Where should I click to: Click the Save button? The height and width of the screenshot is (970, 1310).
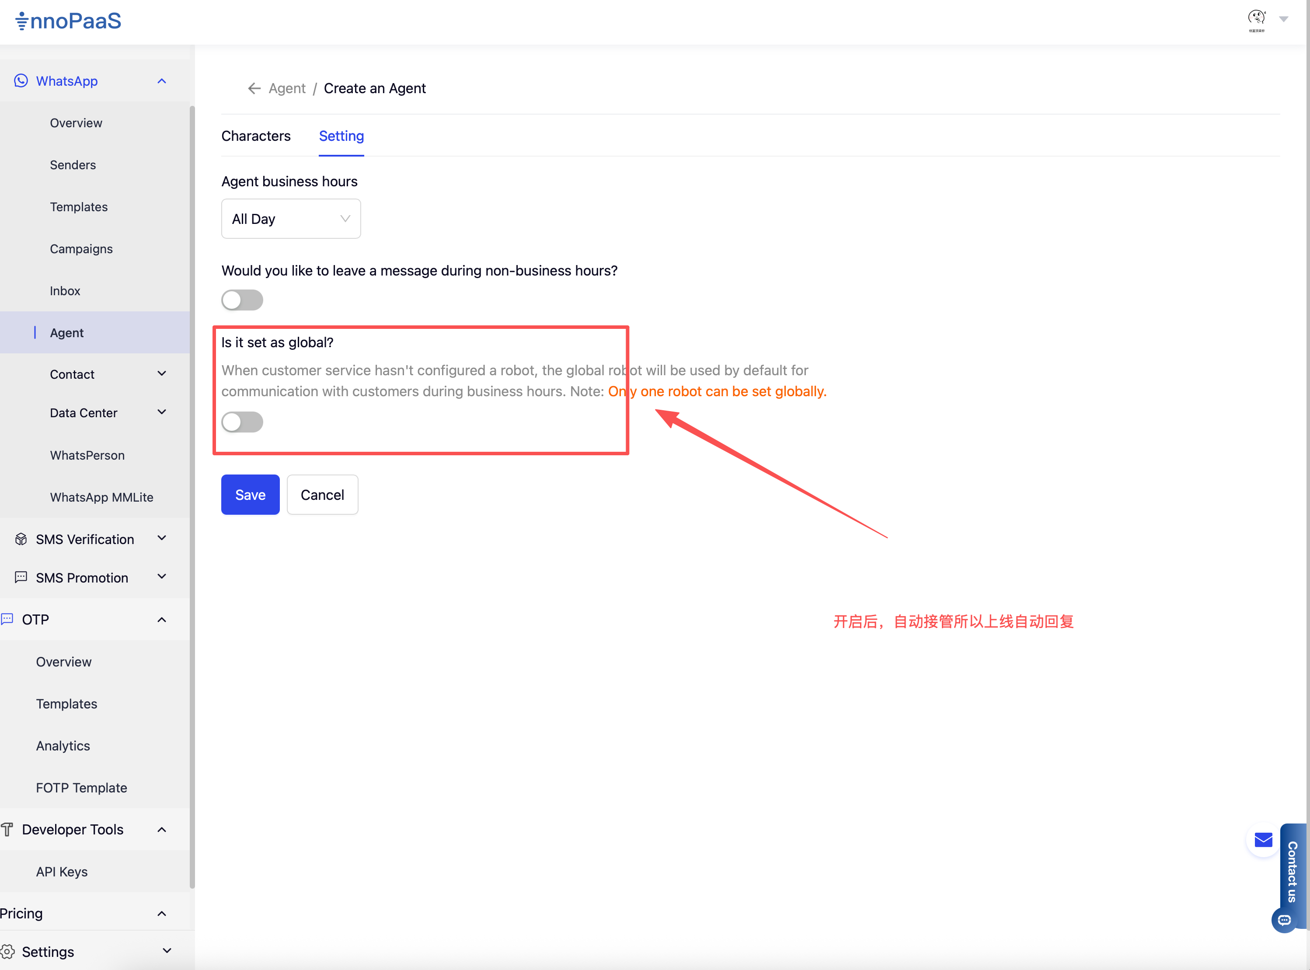point(250,495)
